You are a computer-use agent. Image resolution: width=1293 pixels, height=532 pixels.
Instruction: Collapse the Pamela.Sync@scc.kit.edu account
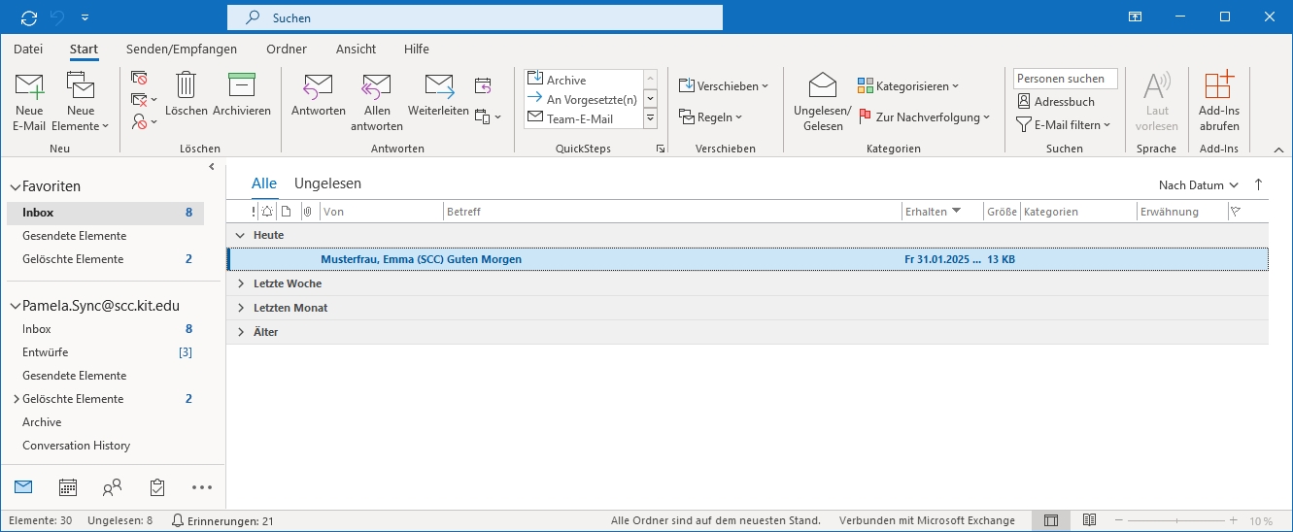point(15,306)
